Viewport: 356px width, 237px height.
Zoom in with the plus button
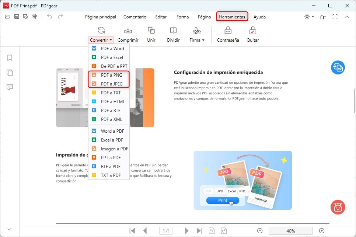pos(322,231)
